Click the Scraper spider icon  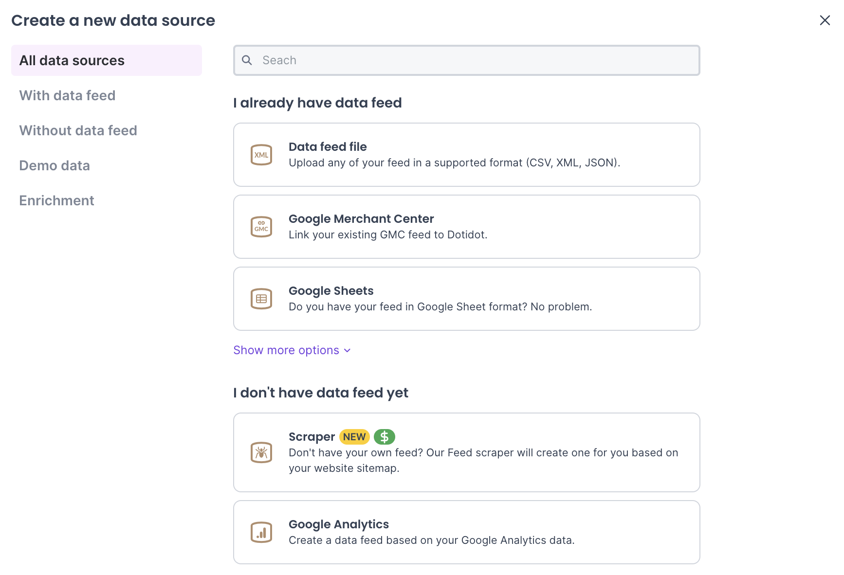[x=261, y=452]
